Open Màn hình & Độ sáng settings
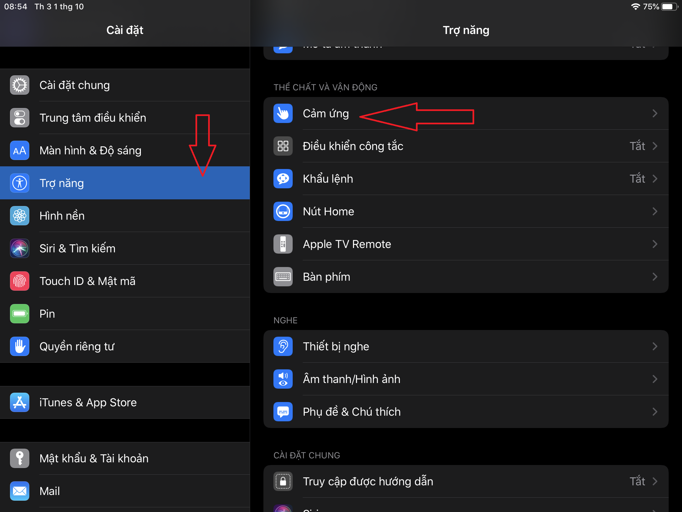This screenshot has height=512, width=682. tap(125, 151)
